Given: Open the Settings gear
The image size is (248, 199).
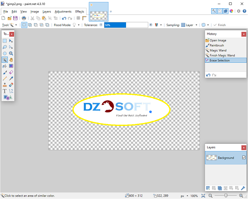Looking at the screenshot, I should pyautogui.click(x=238, y=11).
